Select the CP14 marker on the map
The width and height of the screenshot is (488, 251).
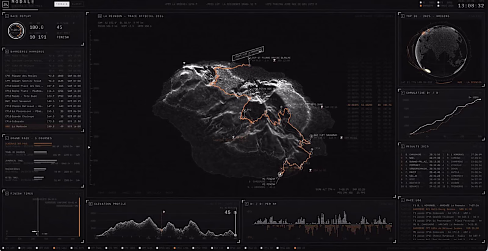311,149
